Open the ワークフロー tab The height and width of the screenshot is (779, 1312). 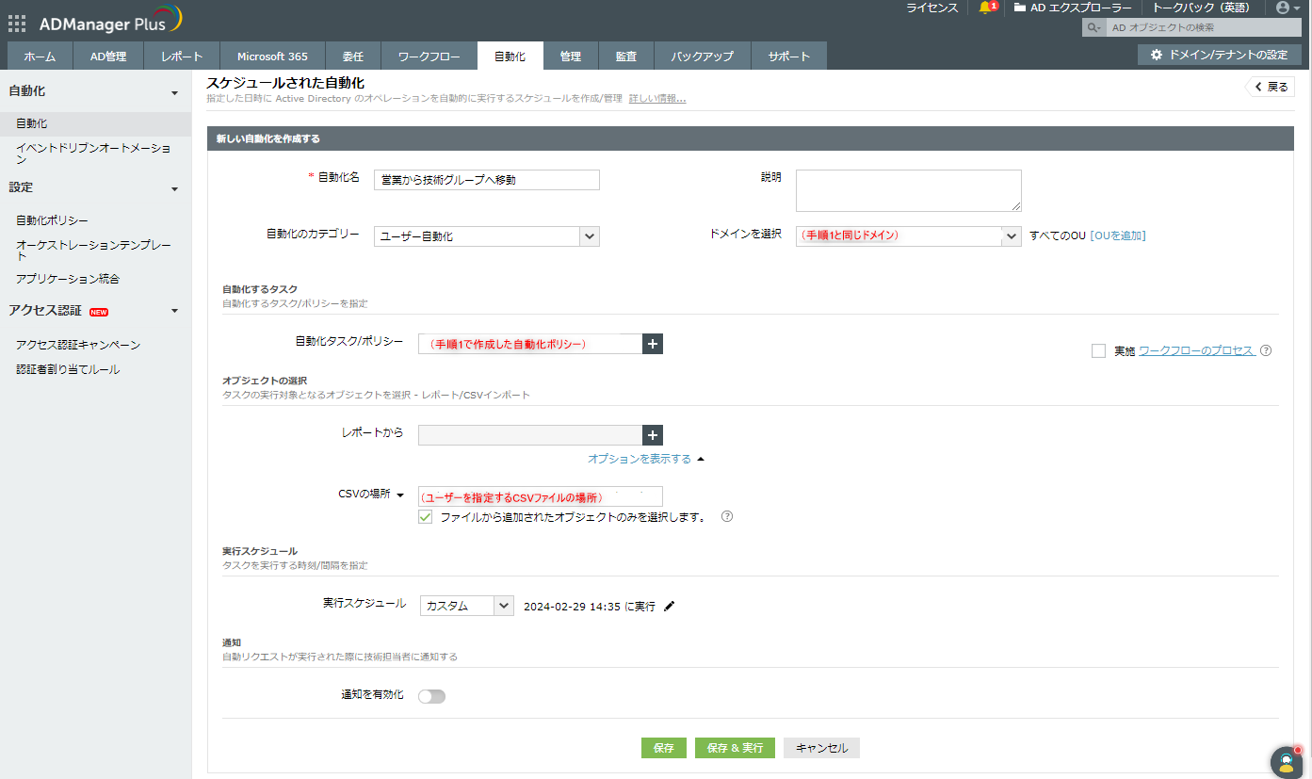(x=429, y=57)
